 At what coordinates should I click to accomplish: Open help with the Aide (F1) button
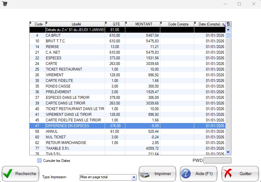pyautogui.click(x=199, y=174)
